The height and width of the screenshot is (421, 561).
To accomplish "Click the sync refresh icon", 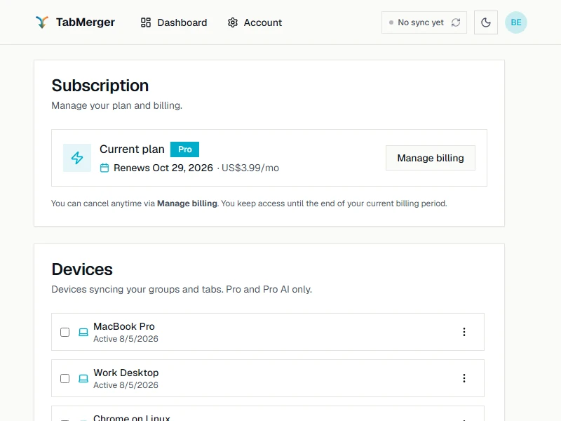I will click(x=455, y=22).
